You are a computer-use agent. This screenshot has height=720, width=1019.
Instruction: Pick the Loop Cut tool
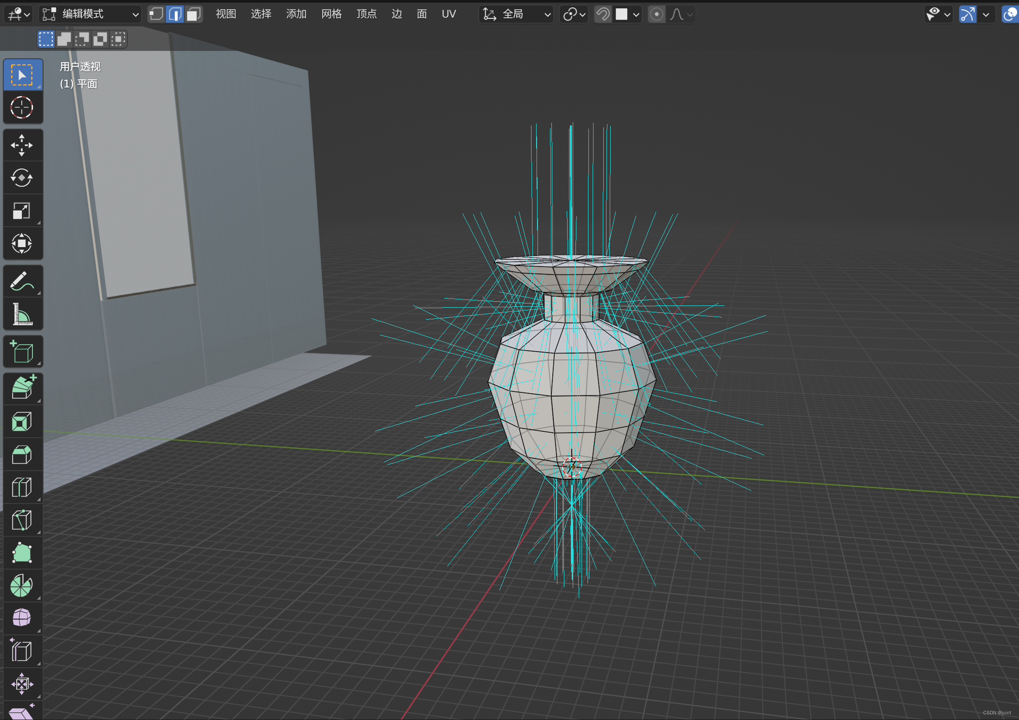coord(22,487)
